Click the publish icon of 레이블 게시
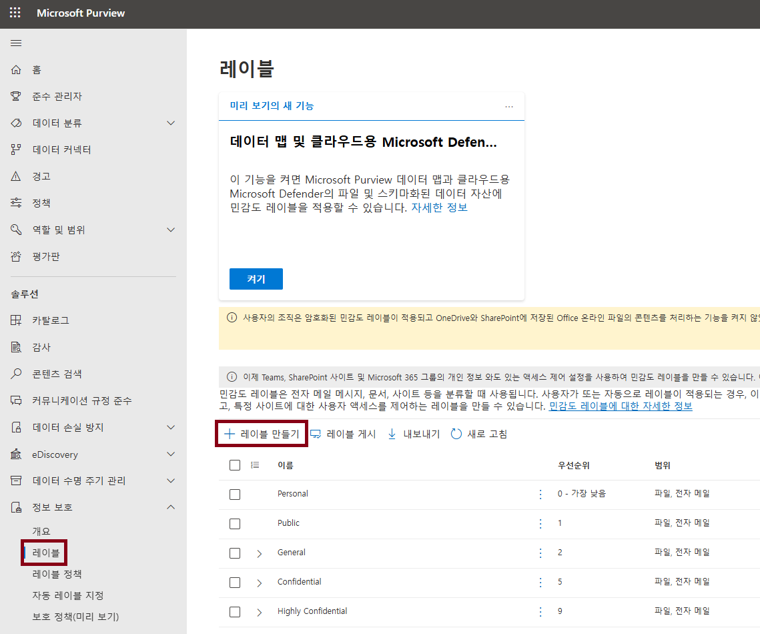 (x=316, y=434)
